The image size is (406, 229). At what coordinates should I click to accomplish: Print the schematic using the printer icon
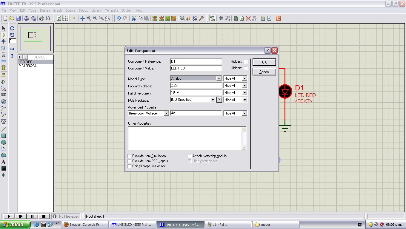click(x=41, y=18)
